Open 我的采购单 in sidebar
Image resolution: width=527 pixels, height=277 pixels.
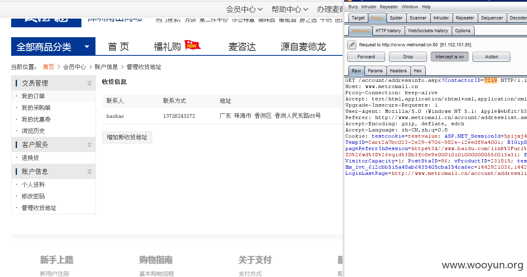pyautogui.click(x=36, y=107)
